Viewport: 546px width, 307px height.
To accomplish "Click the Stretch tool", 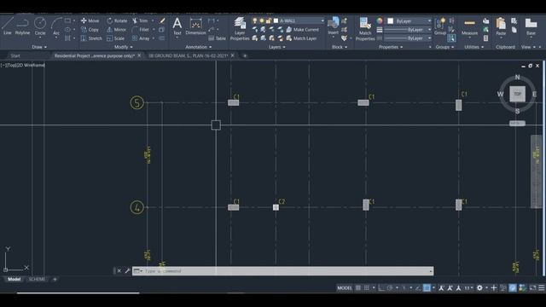I will point(91,38).
